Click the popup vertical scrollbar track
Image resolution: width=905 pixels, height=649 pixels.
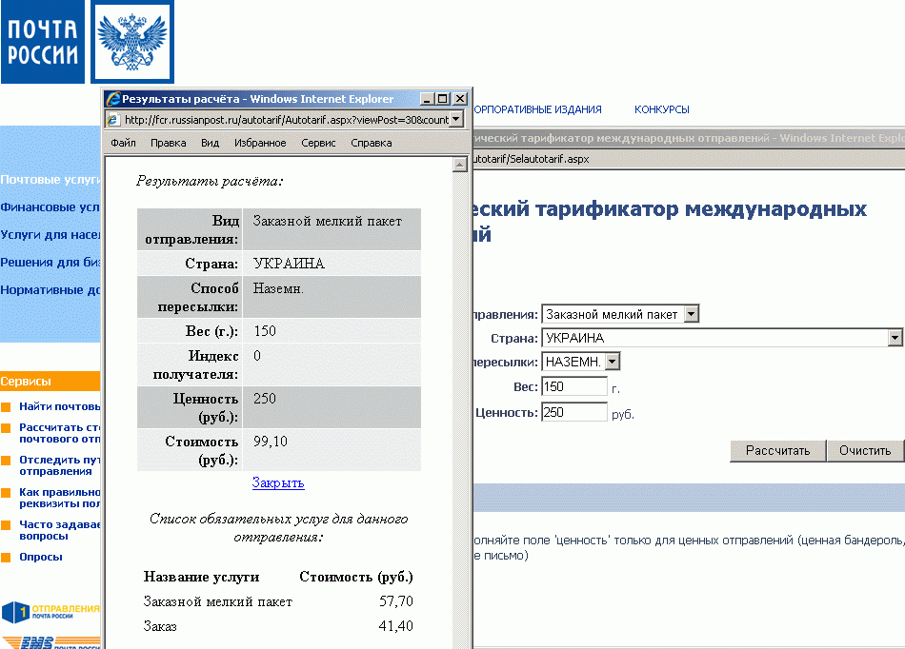click(x=459, y=409)
